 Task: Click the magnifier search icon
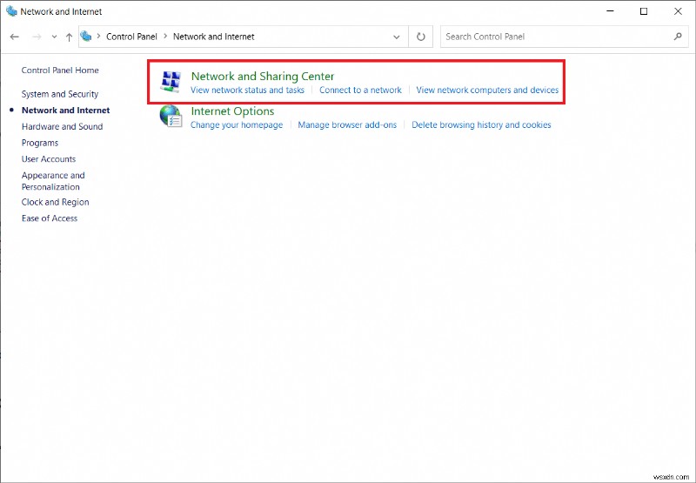(x=678, y=37)
